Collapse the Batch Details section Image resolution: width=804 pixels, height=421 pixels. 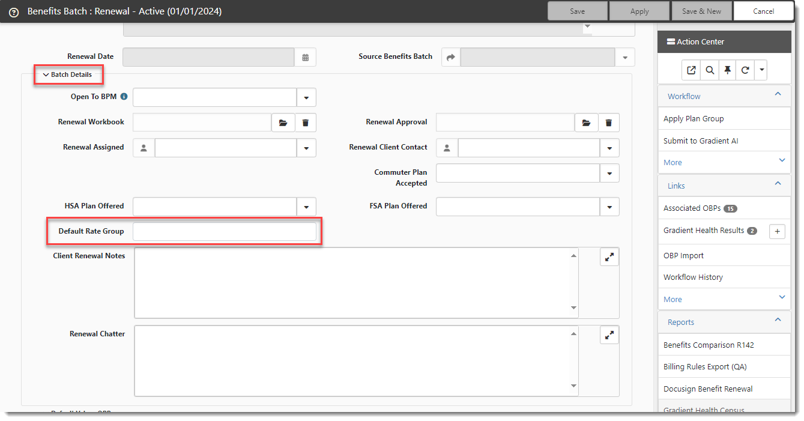pyautogui.click(x=67, y=75)
